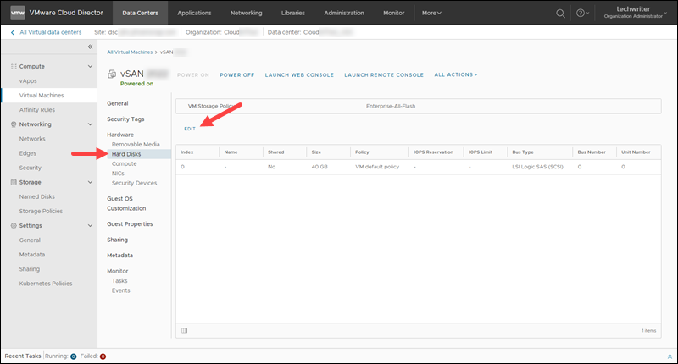678x364 pixels.
Task: Open Compute under Hardware
Action: point(124,163)
